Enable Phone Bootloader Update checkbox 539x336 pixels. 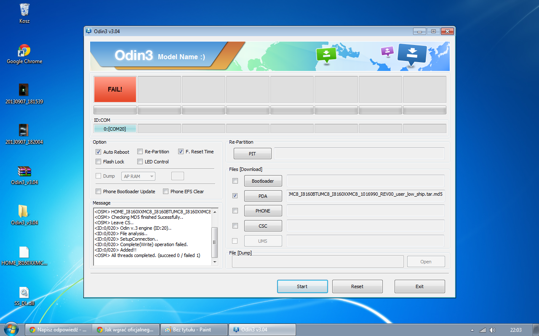[99, 192]
